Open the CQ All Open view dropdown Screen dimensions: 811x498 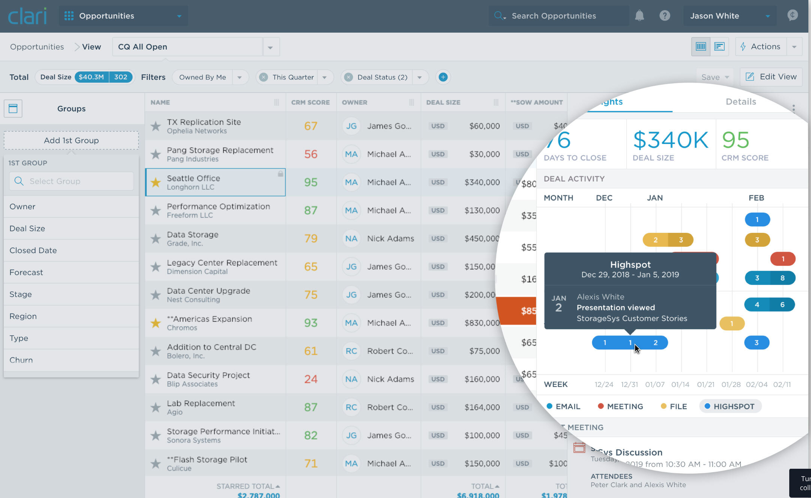pyautogui.click(x=270, y=47)
